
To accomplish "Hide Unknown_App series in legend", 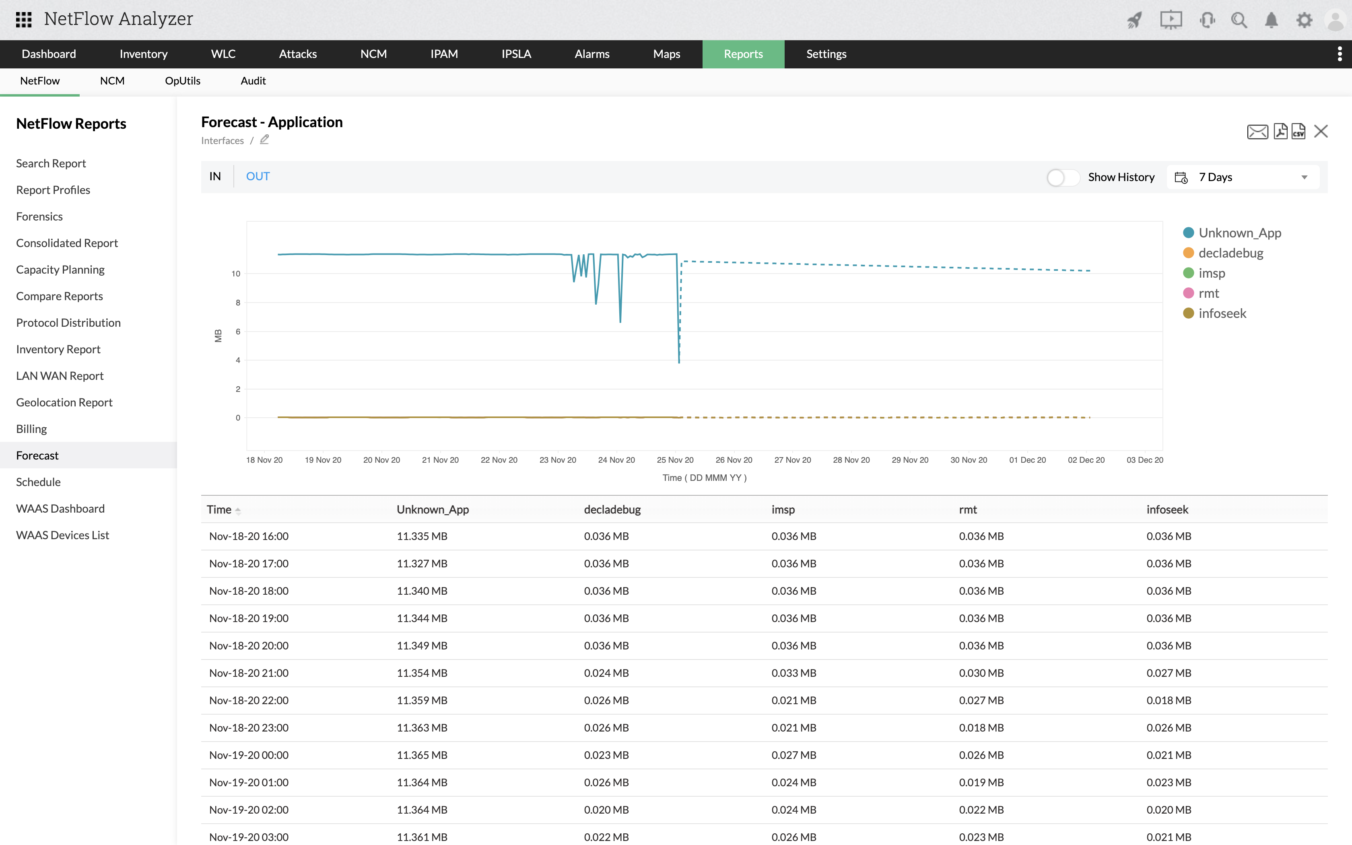I will (1239, 233).
